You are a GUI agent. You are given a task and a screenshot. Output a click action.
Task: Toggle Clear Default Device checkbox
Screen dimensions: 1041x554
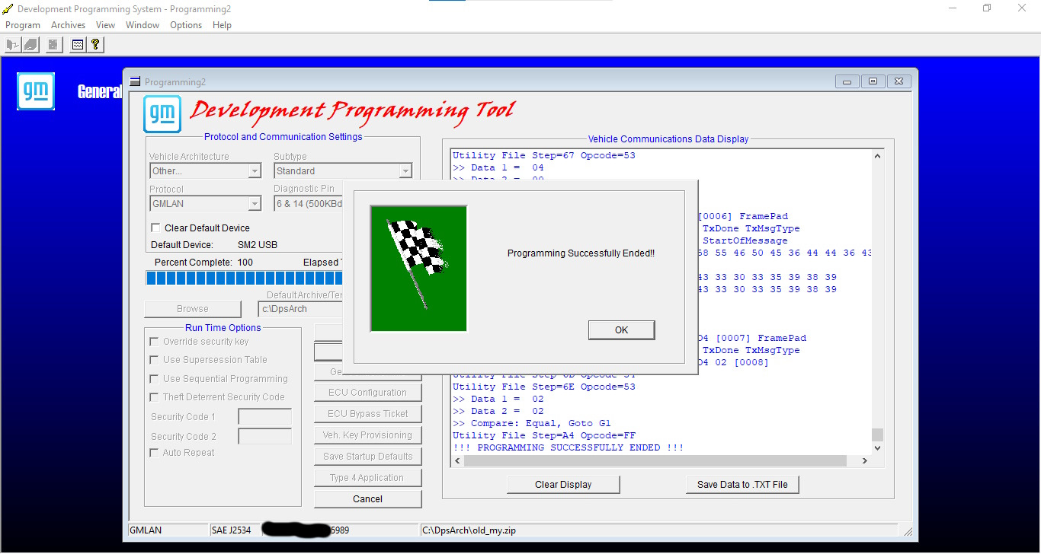coord(156,228)
